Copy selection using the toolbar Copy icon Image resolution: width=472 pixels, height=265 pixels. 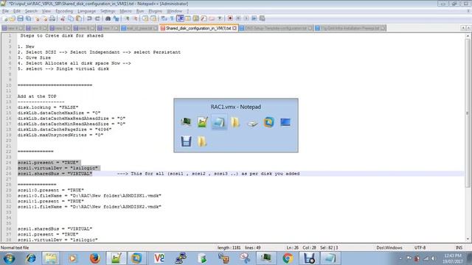[x=71, y=18]
